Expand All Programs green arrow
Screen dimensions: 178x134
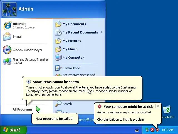(38, 109)
